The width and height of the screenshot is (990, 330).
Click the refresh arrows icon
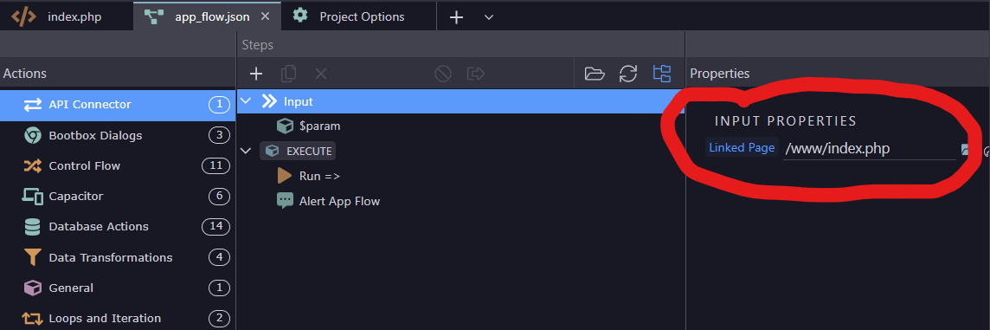coord(628,74)
